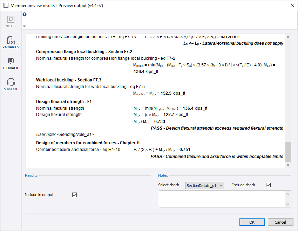The width and height of the screenshot is (298, 231).
Task: Click the notes box scroll up arrow
Action: [x=287, y=194]
